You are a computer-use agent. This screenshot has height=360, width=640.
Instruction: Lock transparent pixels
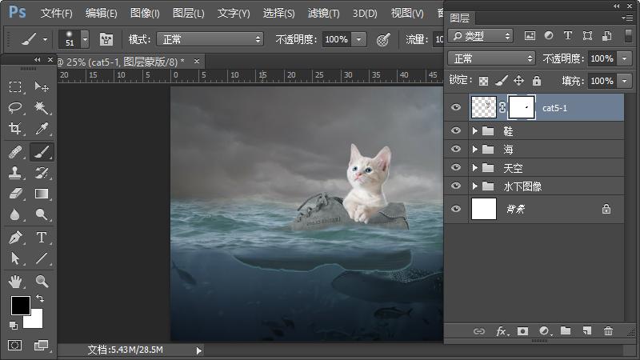[484, 81]
